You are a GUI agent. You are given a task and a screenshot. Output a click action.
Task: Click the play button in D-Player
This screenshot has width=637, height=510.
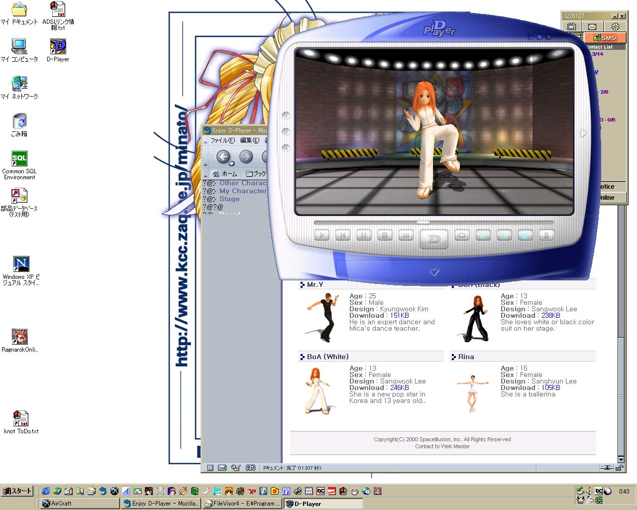tap(322, 235)
